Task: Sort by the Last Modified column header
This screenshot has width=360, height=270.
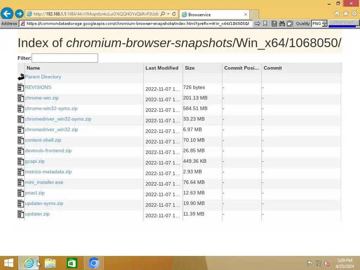Action: 162,68
